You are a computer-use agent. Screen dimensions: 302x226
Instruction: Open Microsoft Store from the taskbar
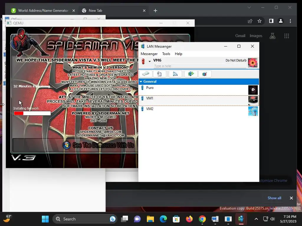176,219
